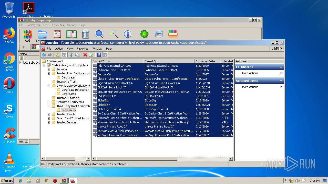Open More Actions under Certificates
The width and height of the screenshot is (328, 184).
259,73
